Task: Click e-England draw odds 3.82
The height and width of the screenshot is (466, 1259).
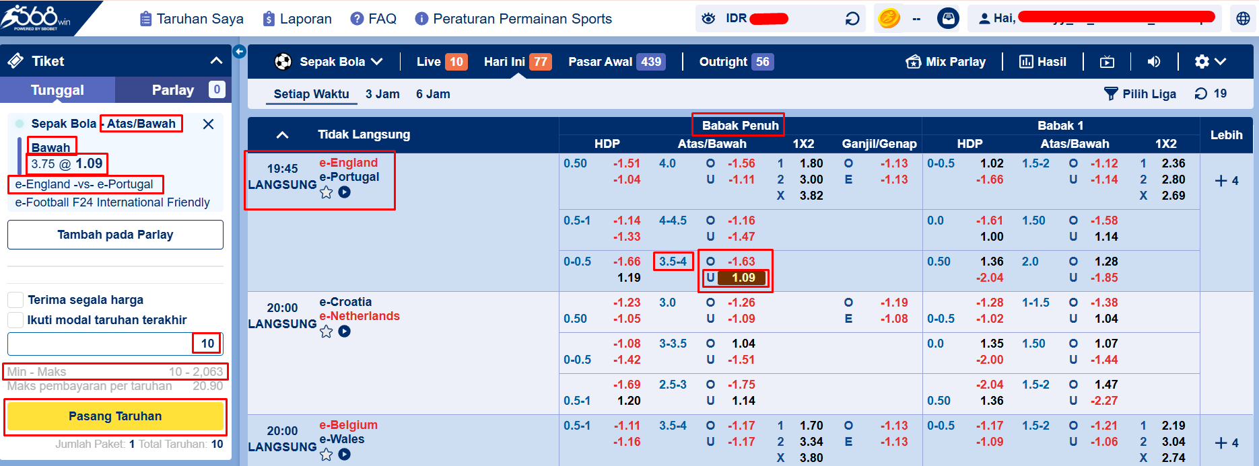Action: point(811,196)
